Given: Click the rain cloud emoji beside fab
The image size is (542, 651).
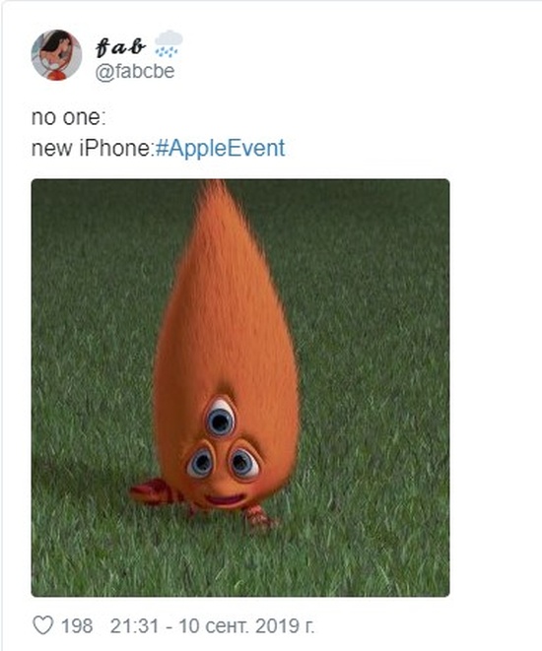Looking at the screenshot, I should coord(169,43).
